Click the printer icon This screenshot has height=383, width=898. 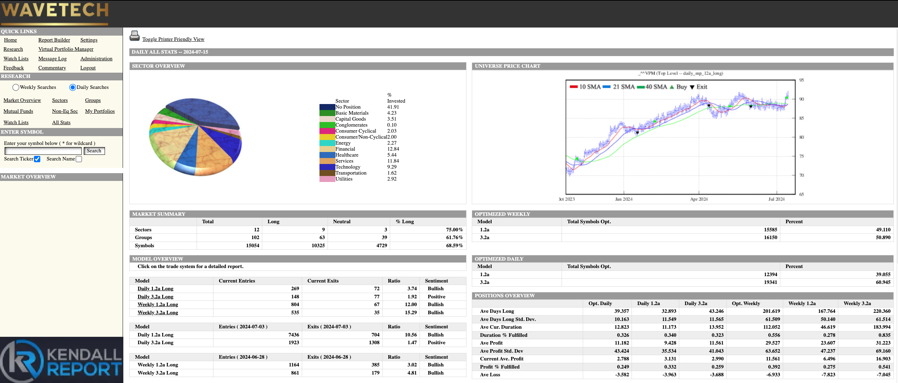pyautogui.click(x=135, y=36)
